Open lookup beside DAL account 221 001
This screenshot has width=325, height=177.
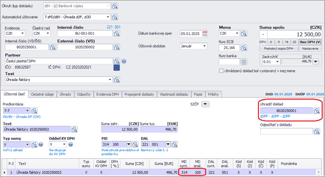tap(174, 145)
